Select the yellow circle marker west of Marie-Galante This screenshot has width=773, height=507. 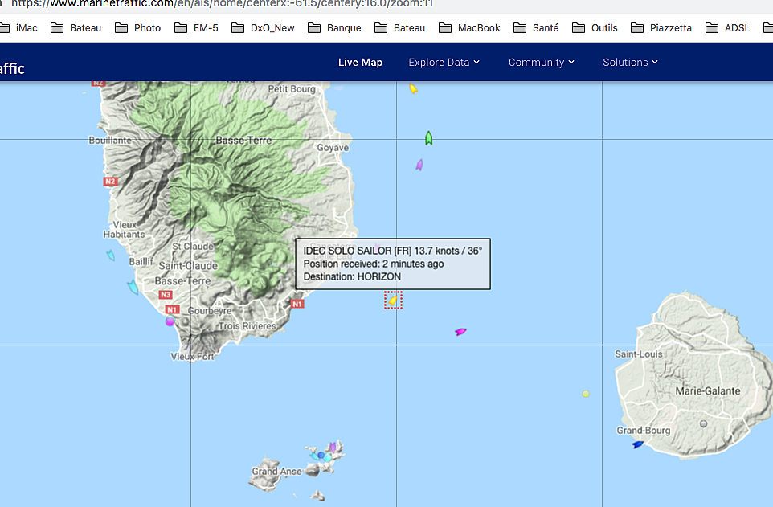point(586,394)
